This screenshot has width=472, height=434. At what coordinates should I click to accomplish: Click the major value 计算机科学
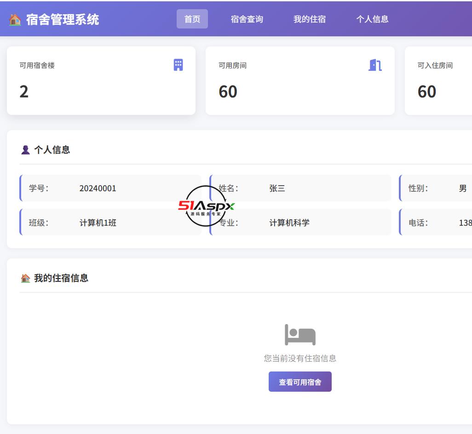[289, 223]
